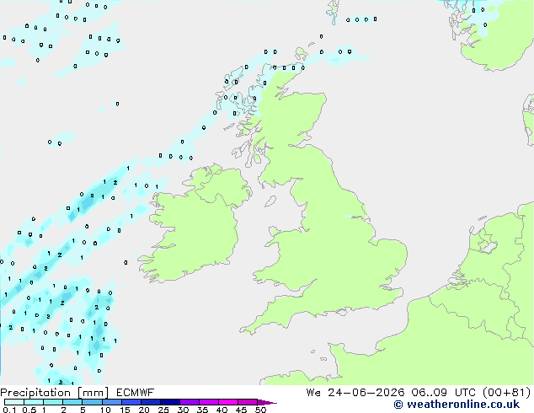The height and width of the screenshot is (413, 534).
Task: Click the '[mm]' unit label
Action: point(93,393)
